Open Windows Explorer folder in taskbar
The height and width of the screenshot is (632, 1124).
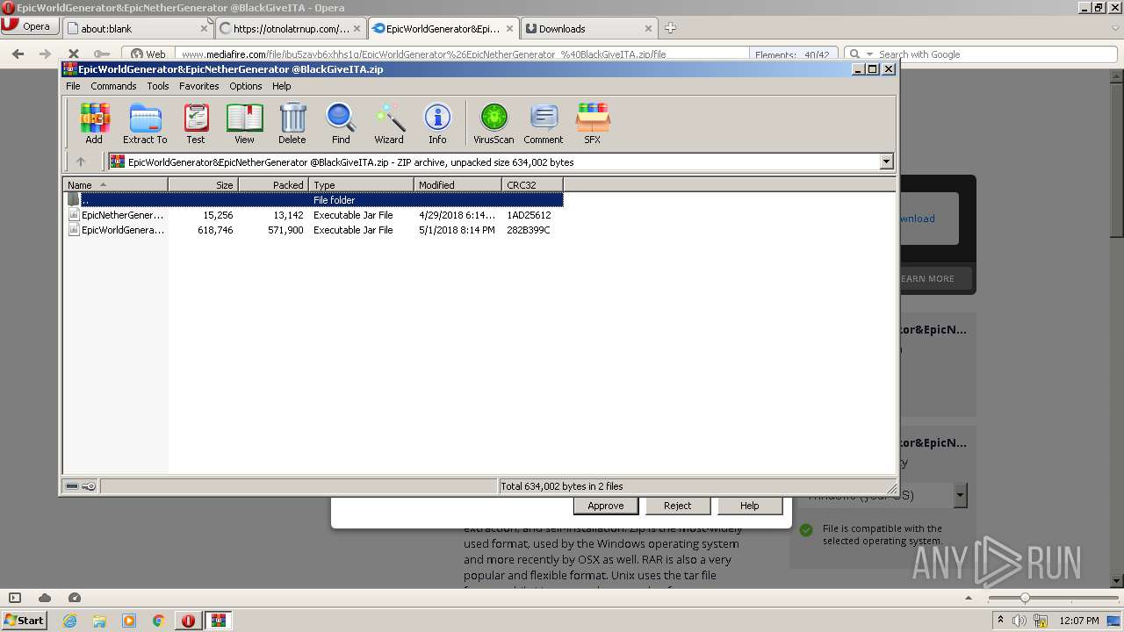pyautogui.click(x=99, y=621)
